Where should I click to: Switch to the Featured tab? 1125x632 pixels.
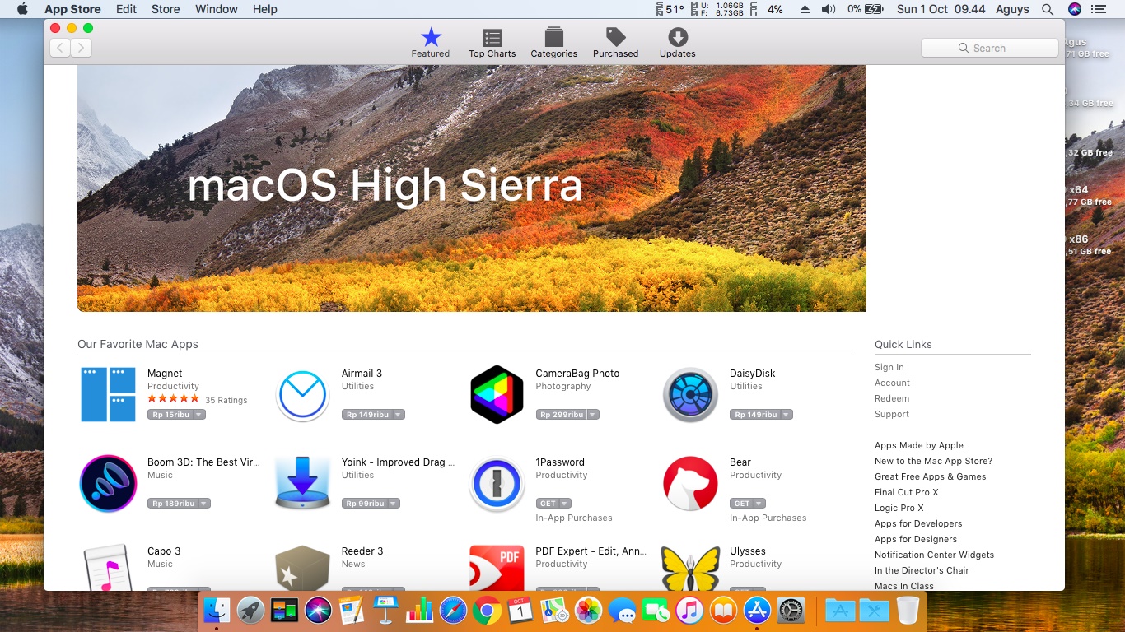tap(431, 43)
